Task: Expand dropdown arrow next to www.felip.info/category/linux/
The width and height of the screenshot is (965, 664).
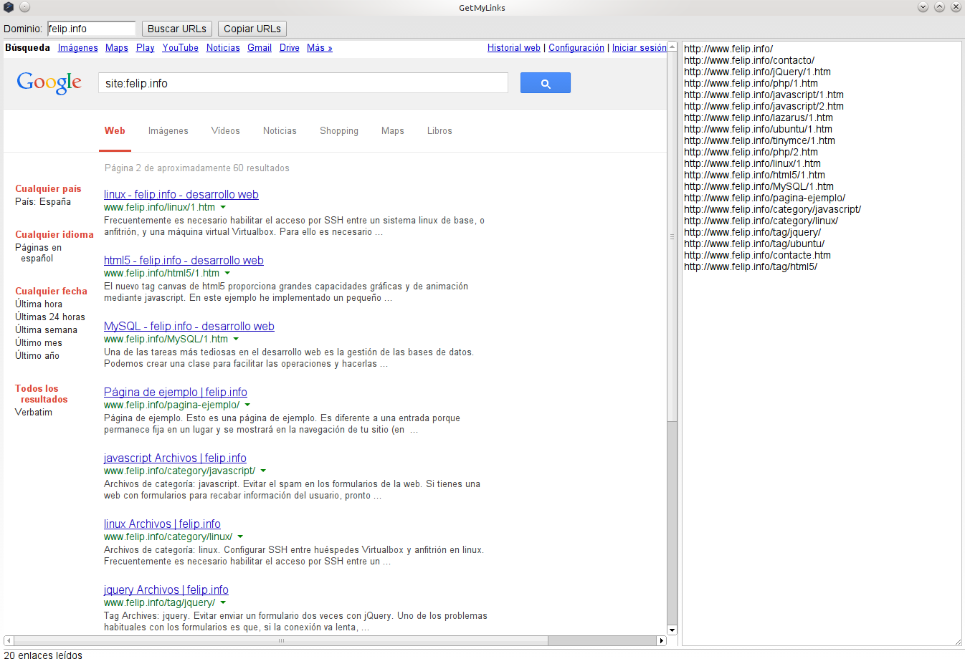Action: click(x=240, y=537)
